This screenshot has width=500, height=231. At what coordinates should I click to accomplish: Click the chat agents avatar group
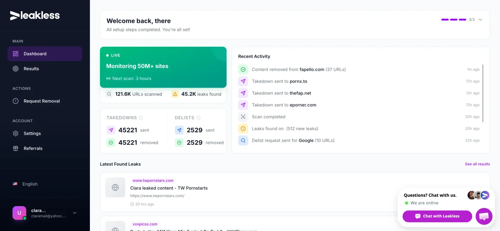pos(478,195)
